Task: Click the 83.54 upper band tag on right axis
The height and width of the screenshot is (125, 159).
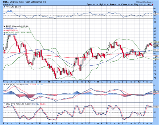Action: (x=156, y=42)
